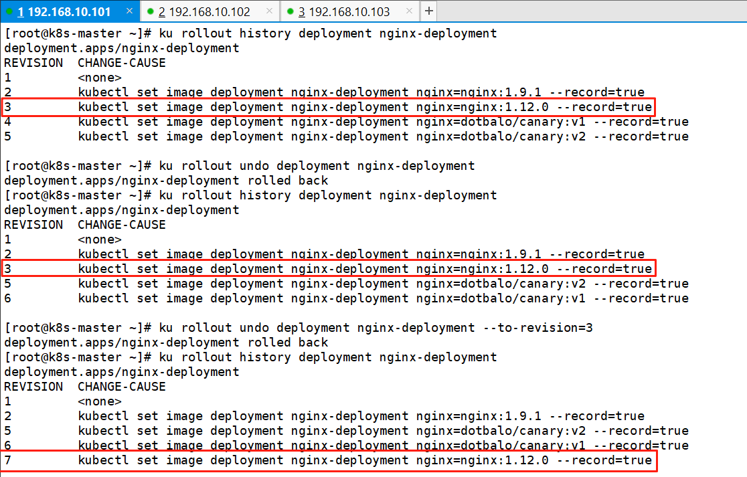Click the first 'REVISION CHANGE-CAUSE' header line
The height and width of the screenshot is (477, 747).
pos(85,63)
